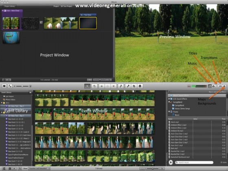Open the keyword tool (key icon)
Viewport: 228px width, 171px height.
(121, 86)
